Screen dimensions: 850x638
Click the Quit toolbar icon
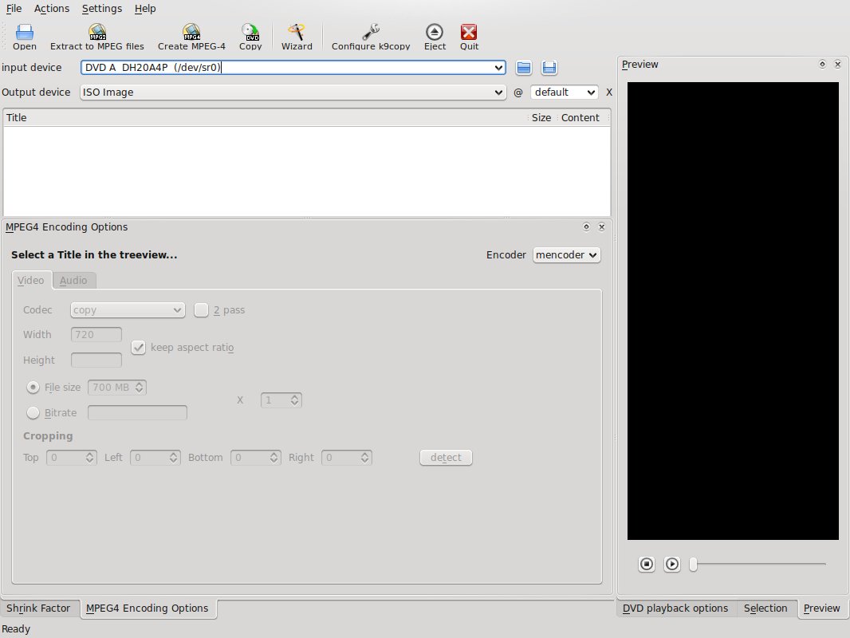pos(469,37)
